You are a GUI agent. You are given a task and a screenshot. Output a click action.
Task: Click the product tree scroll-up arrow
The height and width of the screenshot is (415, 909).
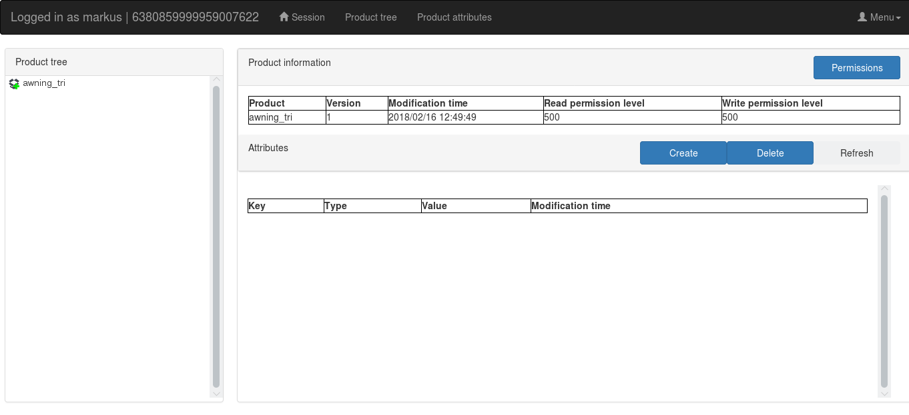(216, 80)
